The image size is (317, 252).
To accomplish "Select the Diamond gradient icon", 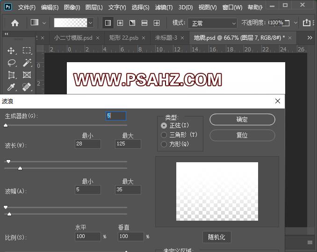I will click(157, 23).
